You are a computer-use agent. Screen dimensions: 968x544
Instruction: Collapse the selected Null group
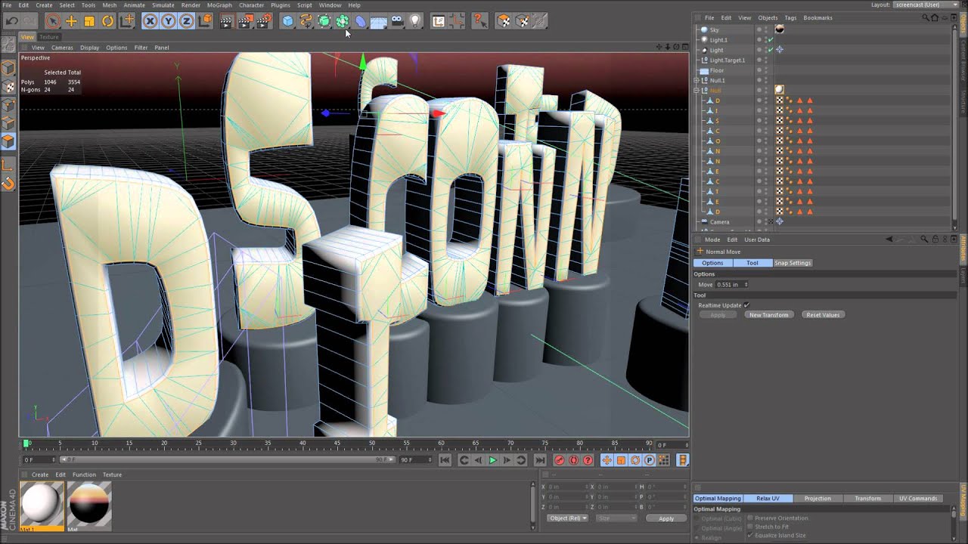pos(697,91)
